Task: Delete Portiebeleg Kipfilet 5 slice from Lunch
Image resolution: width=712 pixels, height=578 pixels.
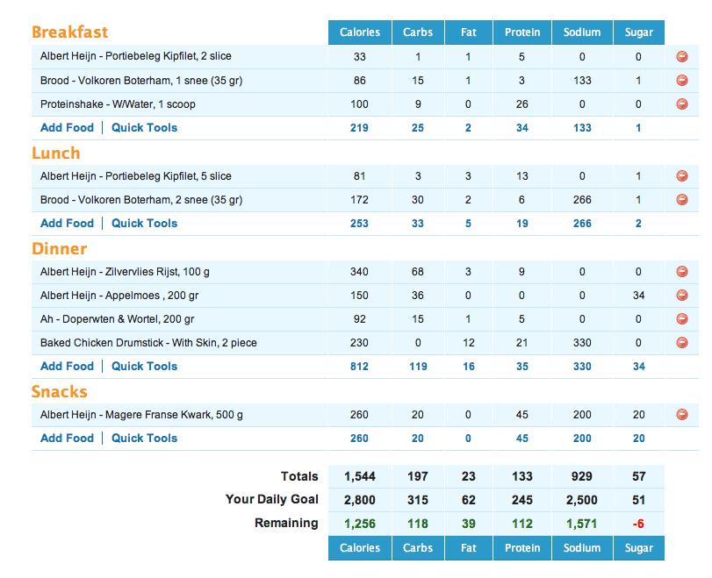Action: [x=682, y=176]
